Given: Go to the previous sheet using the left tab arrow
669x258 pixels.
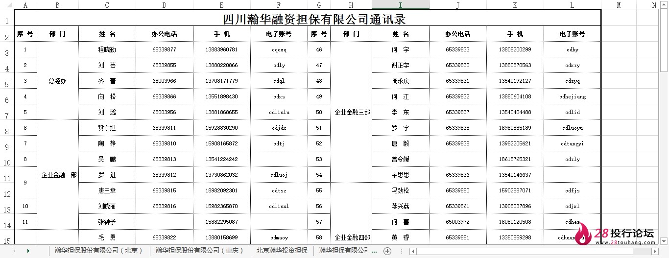Looking at the screenshot, I should pyautogui.click(x=14, y=251).
